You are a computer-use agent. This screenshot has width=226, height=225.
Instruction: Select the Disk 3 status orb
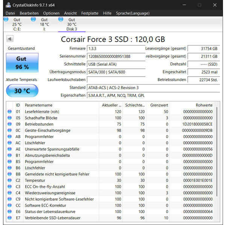(61, 19)
